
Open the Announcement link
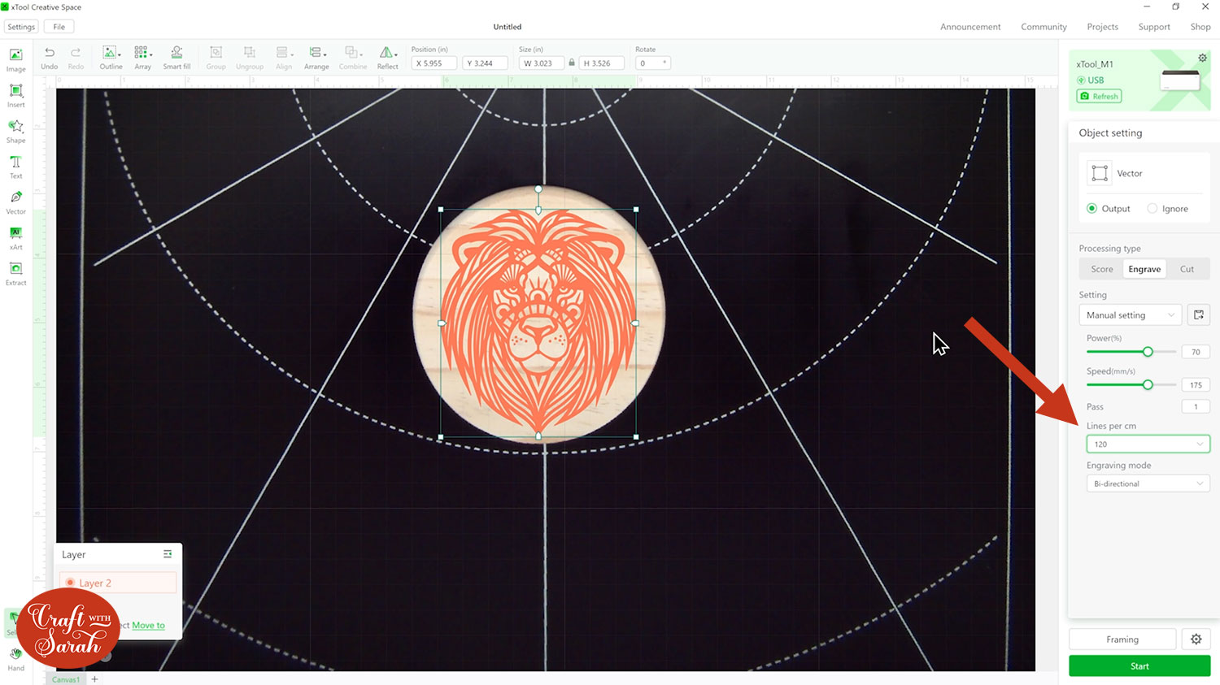(970, 27)
